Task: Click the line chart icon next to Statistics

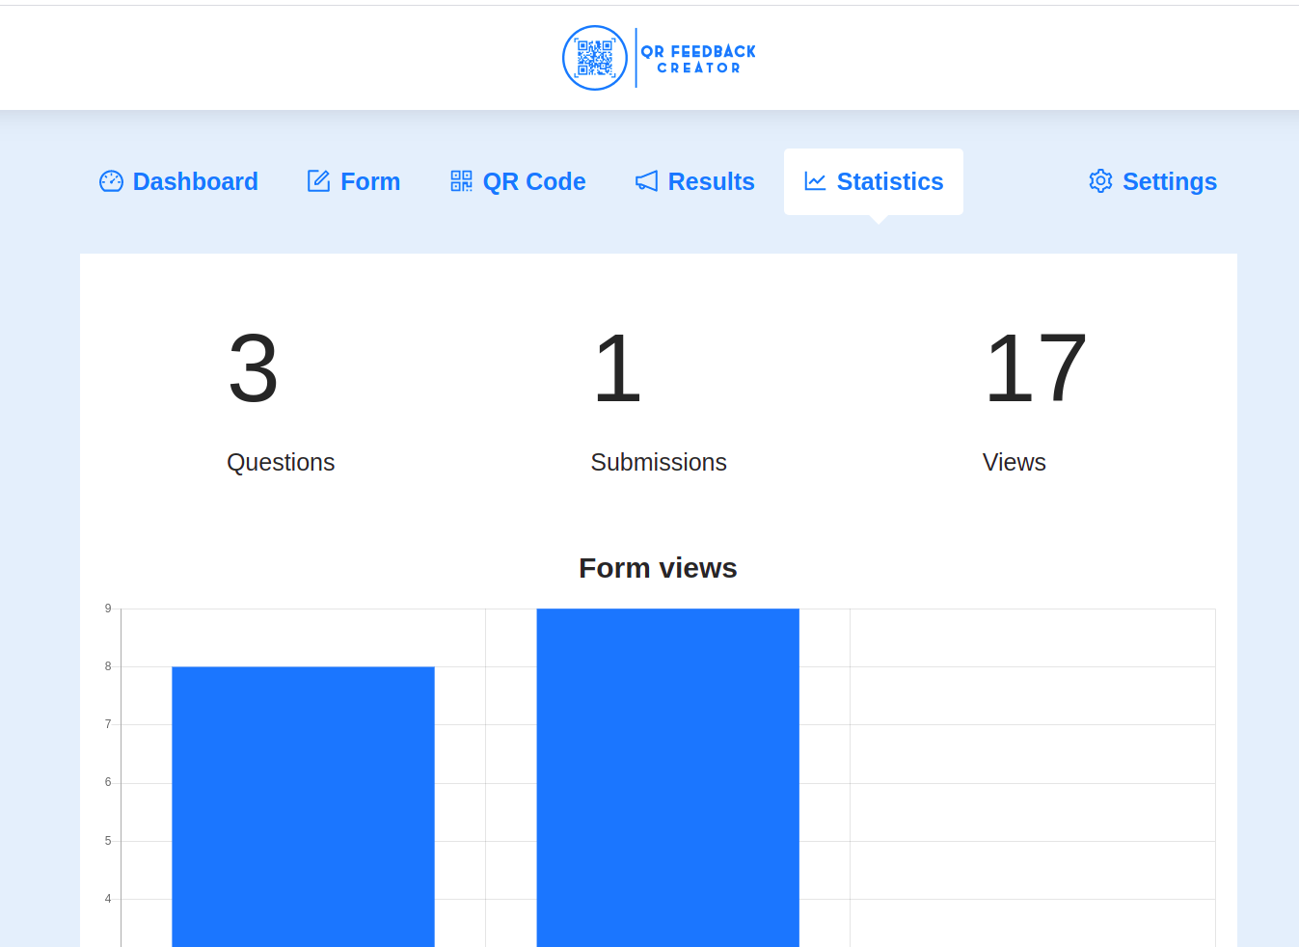Action: click(815, 180)
